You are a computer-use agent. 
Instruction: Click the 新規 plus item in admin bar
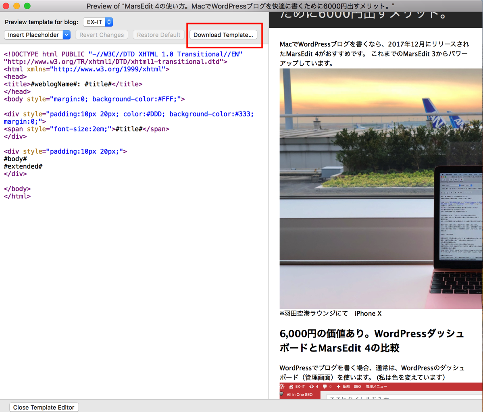click(343, 387)
